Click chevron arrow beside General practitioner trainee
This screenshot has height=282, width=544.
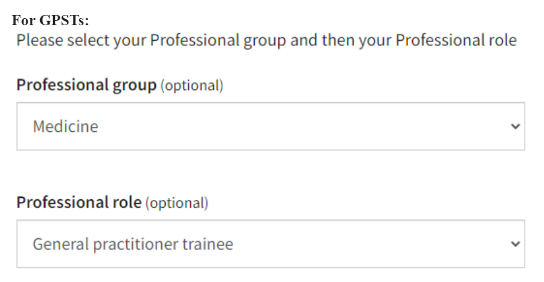pyautogui.click(x=515, y=244)
